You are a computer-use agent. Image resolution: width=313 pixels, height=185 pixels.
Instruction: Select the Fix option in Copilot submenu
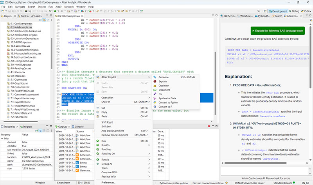160,94
